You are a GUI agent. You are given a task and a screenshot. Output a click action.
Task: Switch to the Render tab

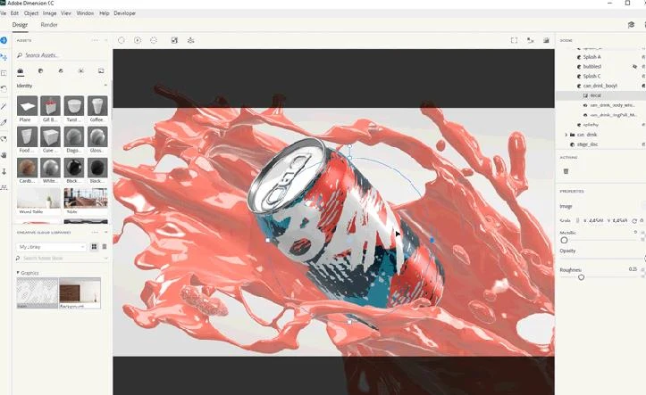tap(49, 25)
